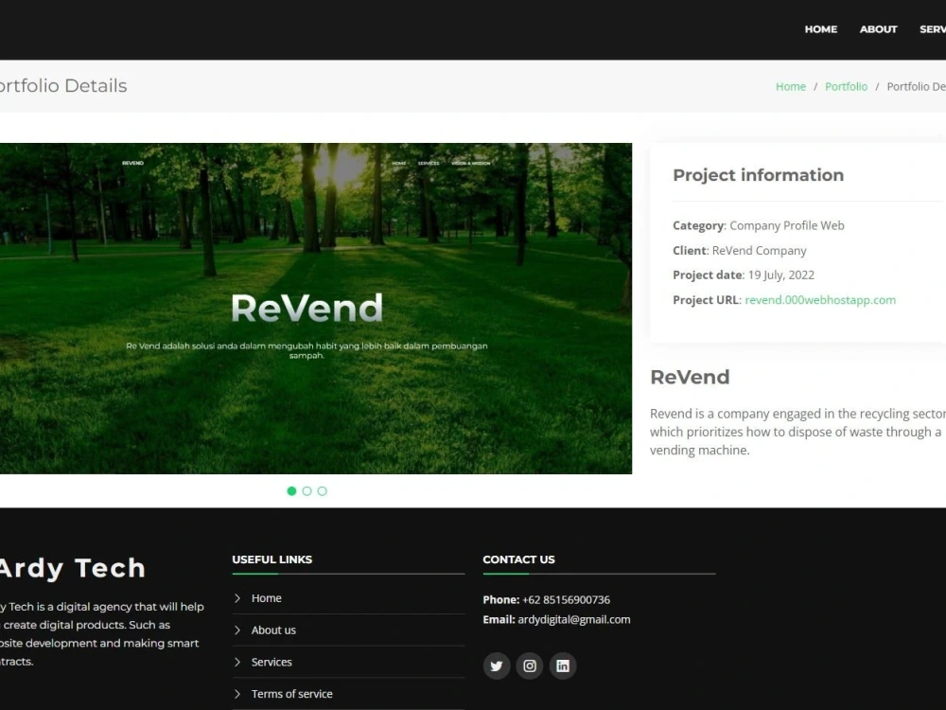
Task: Open the revend.000webhostapp.com project URL
Action: click(820, 300)
